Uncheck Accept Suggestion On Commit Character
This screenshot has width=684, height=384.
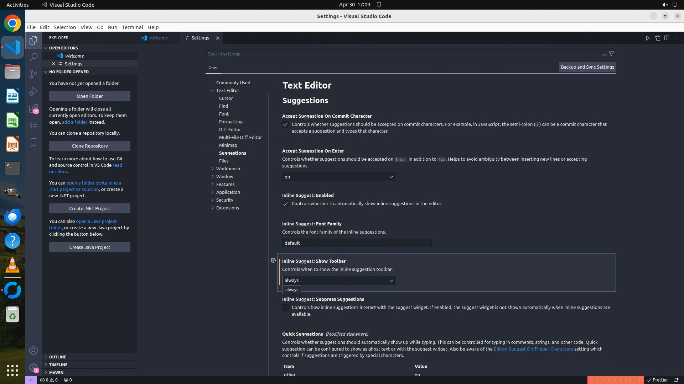coord(285,124)
